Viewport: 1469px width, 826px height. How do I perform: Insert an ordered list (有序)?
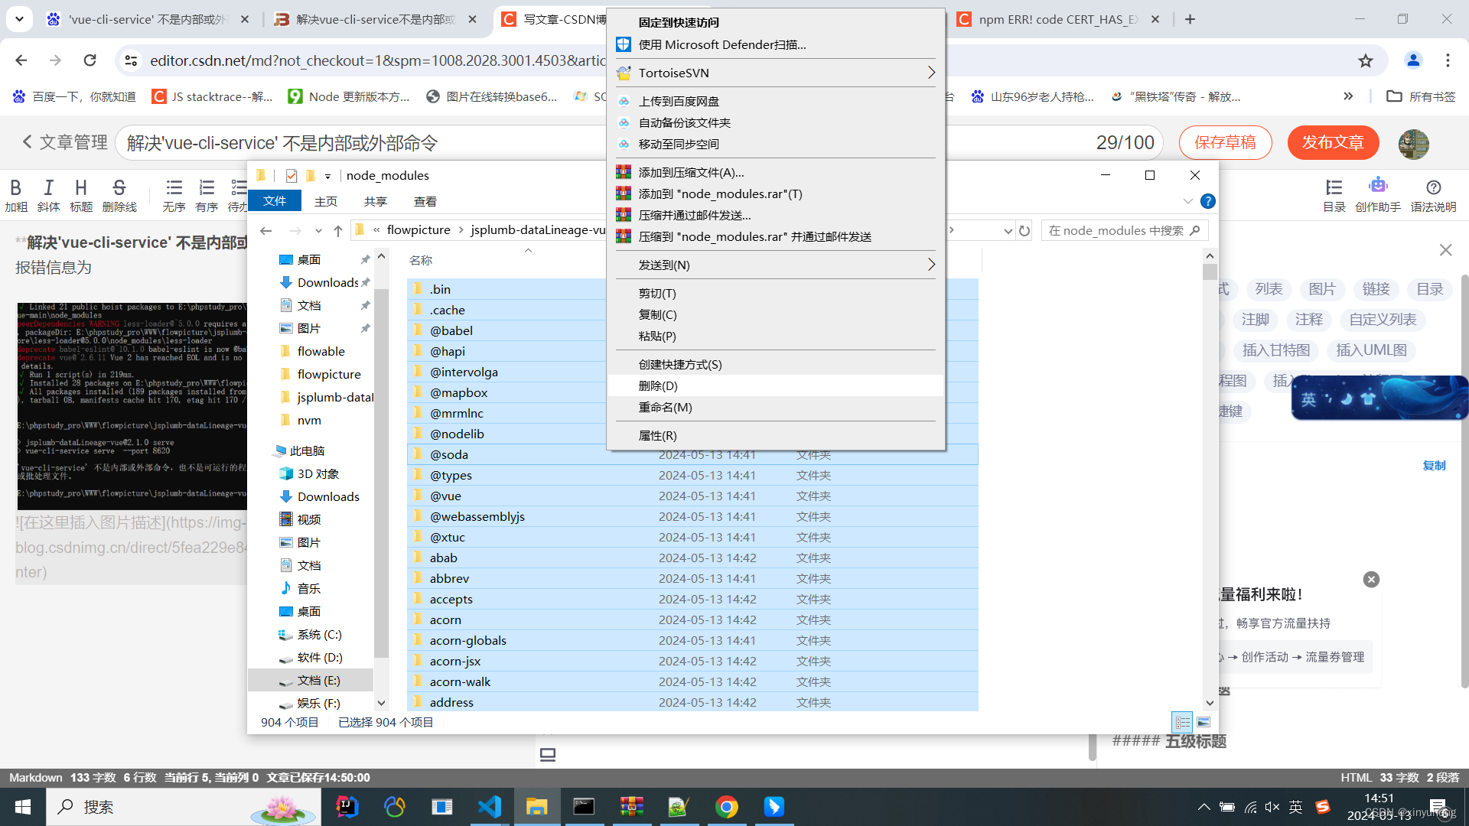[206, 189]
